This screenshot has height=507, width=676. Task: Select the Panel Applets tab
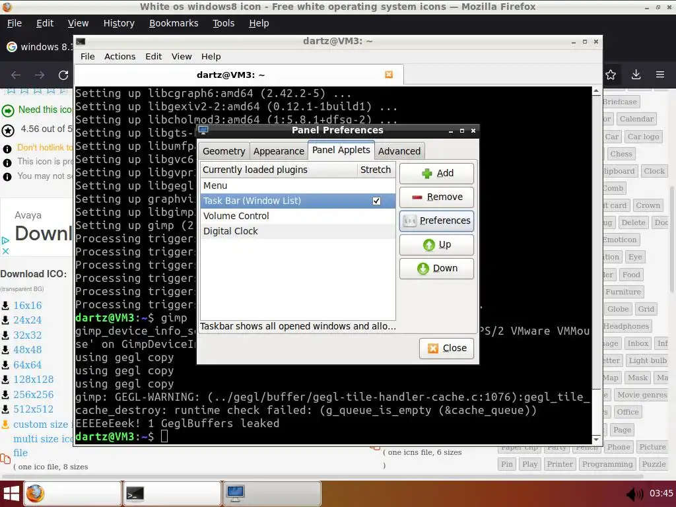pyautogui.click(x=341, y=150)
